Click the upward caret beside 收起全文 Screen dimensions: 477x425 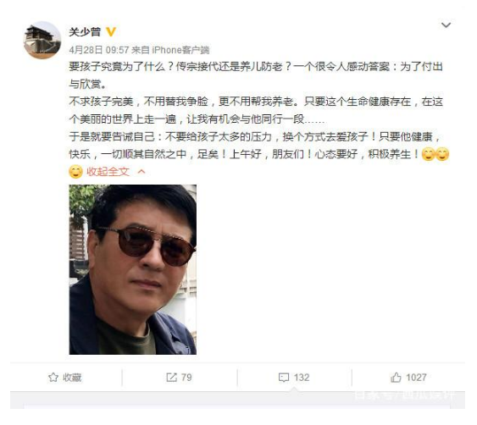pyautogui.click(x=141, y=172)
